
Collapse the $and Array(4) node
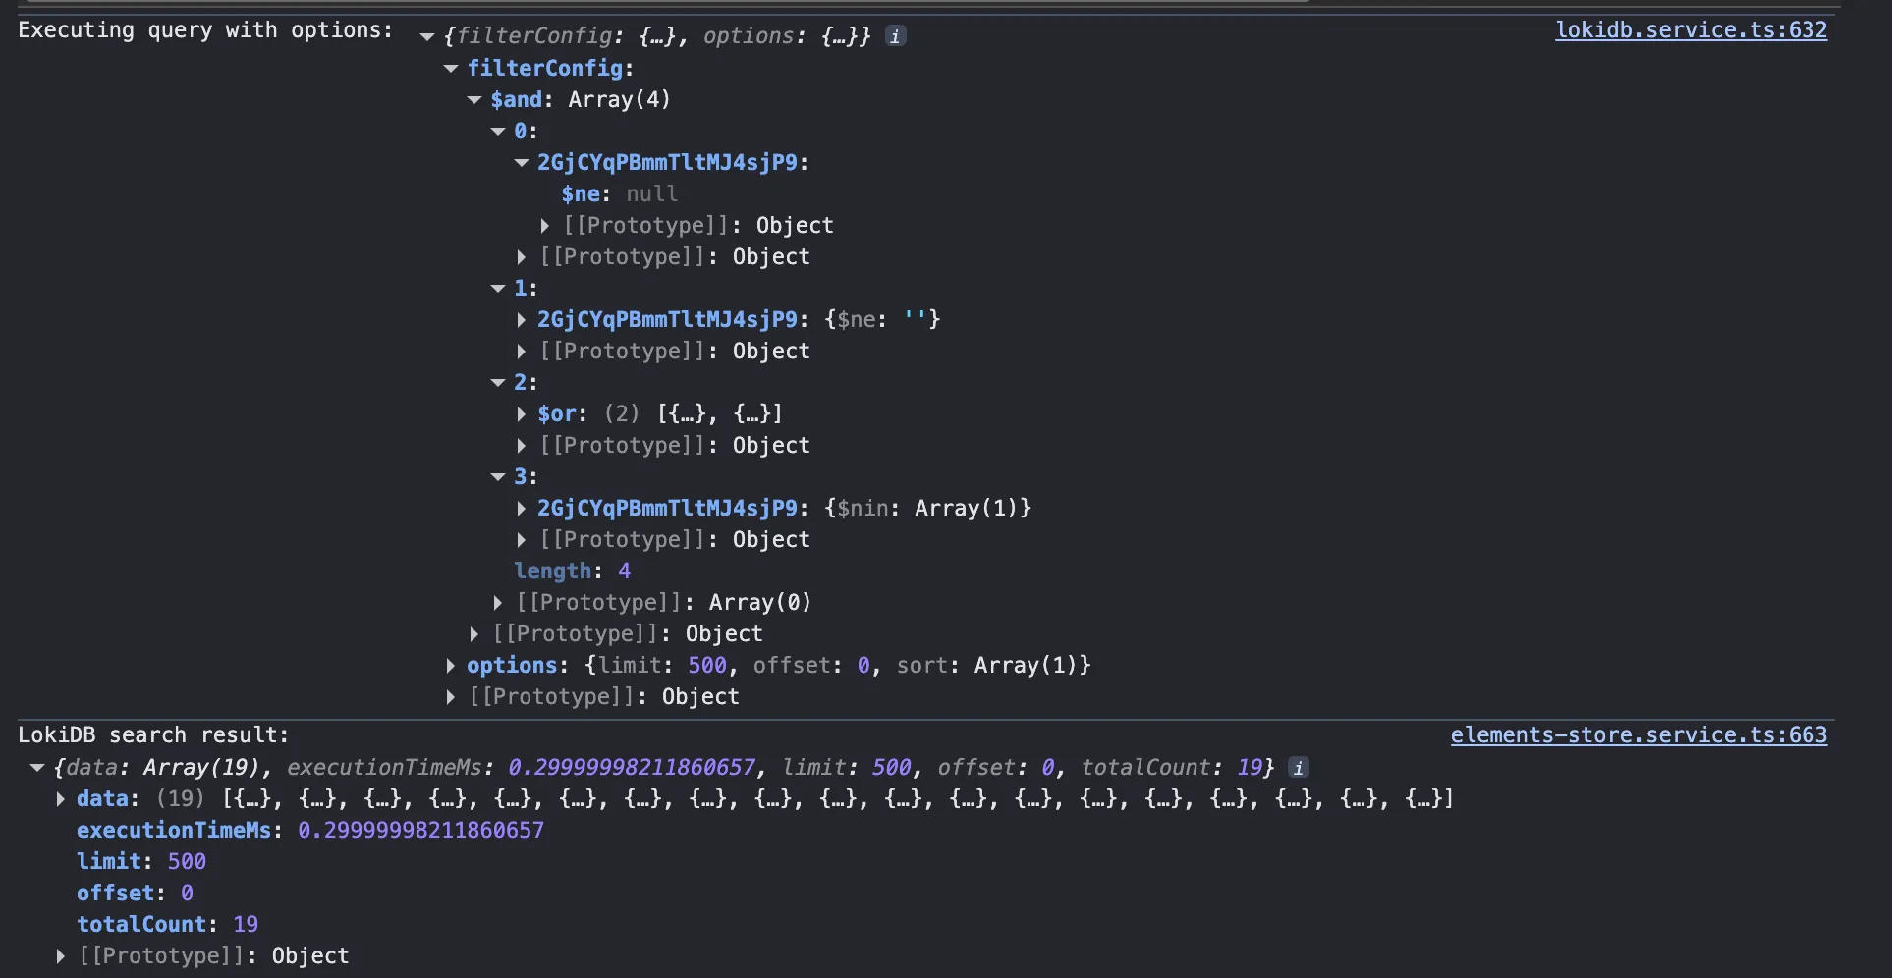click(x=474, y=100)
